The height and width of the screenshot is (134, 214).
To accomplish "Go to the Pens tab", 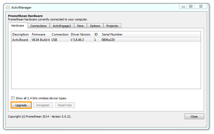I will click(80, 26).
